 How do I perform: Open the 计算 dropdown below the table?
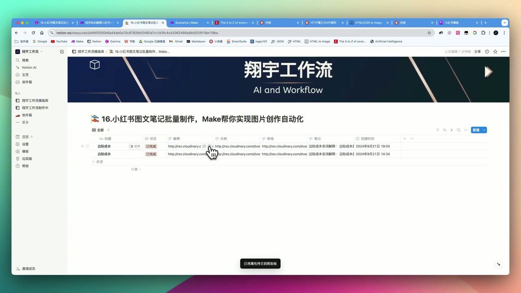(136, 169)
